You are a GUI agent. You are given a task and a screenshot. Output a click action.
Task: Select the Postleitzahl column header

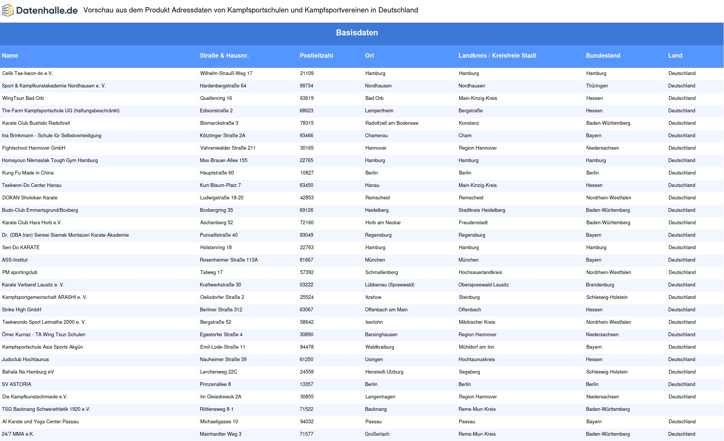(316, 56)
